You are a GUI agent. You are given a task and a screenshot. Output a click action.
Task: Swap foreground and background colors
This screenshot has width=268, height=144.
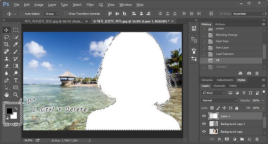pos(16,108)
